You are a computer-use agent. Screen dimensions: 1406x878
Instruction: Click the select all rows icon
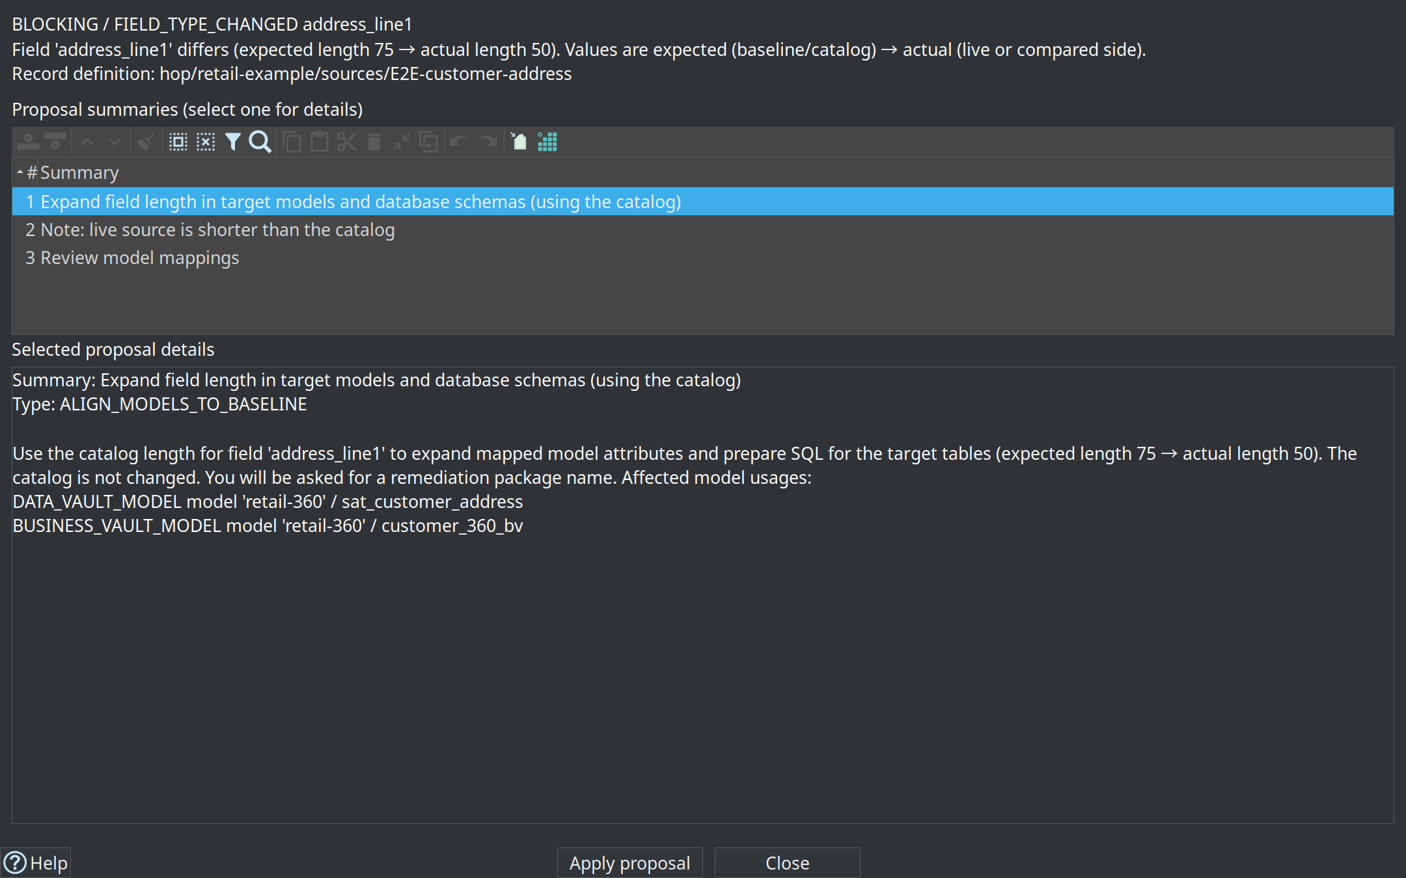(x=178, y=142)
